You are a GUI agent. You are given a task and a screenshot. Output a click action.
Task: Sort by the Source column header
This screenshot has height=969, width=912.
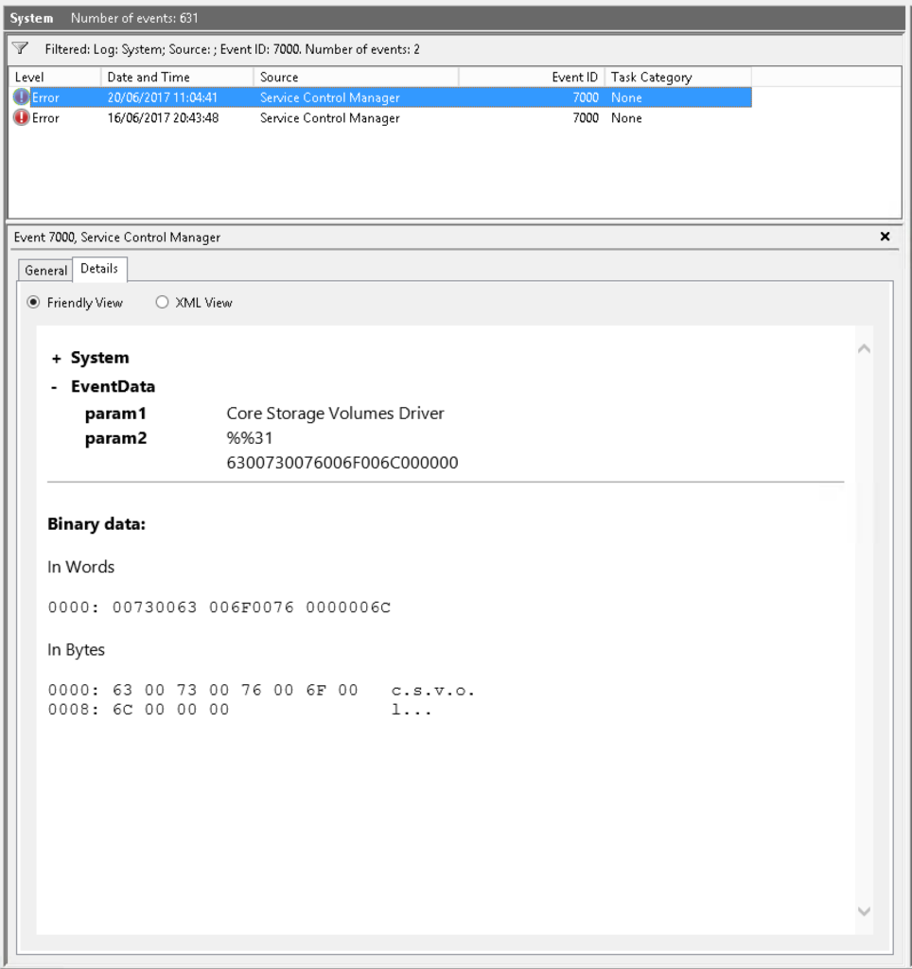click(x=356, y=78)
